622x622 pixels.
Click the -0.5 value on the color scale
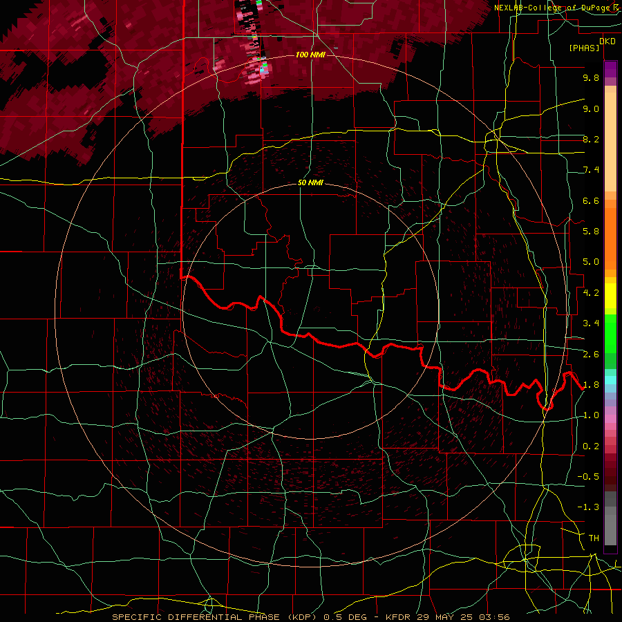(588, 477)
